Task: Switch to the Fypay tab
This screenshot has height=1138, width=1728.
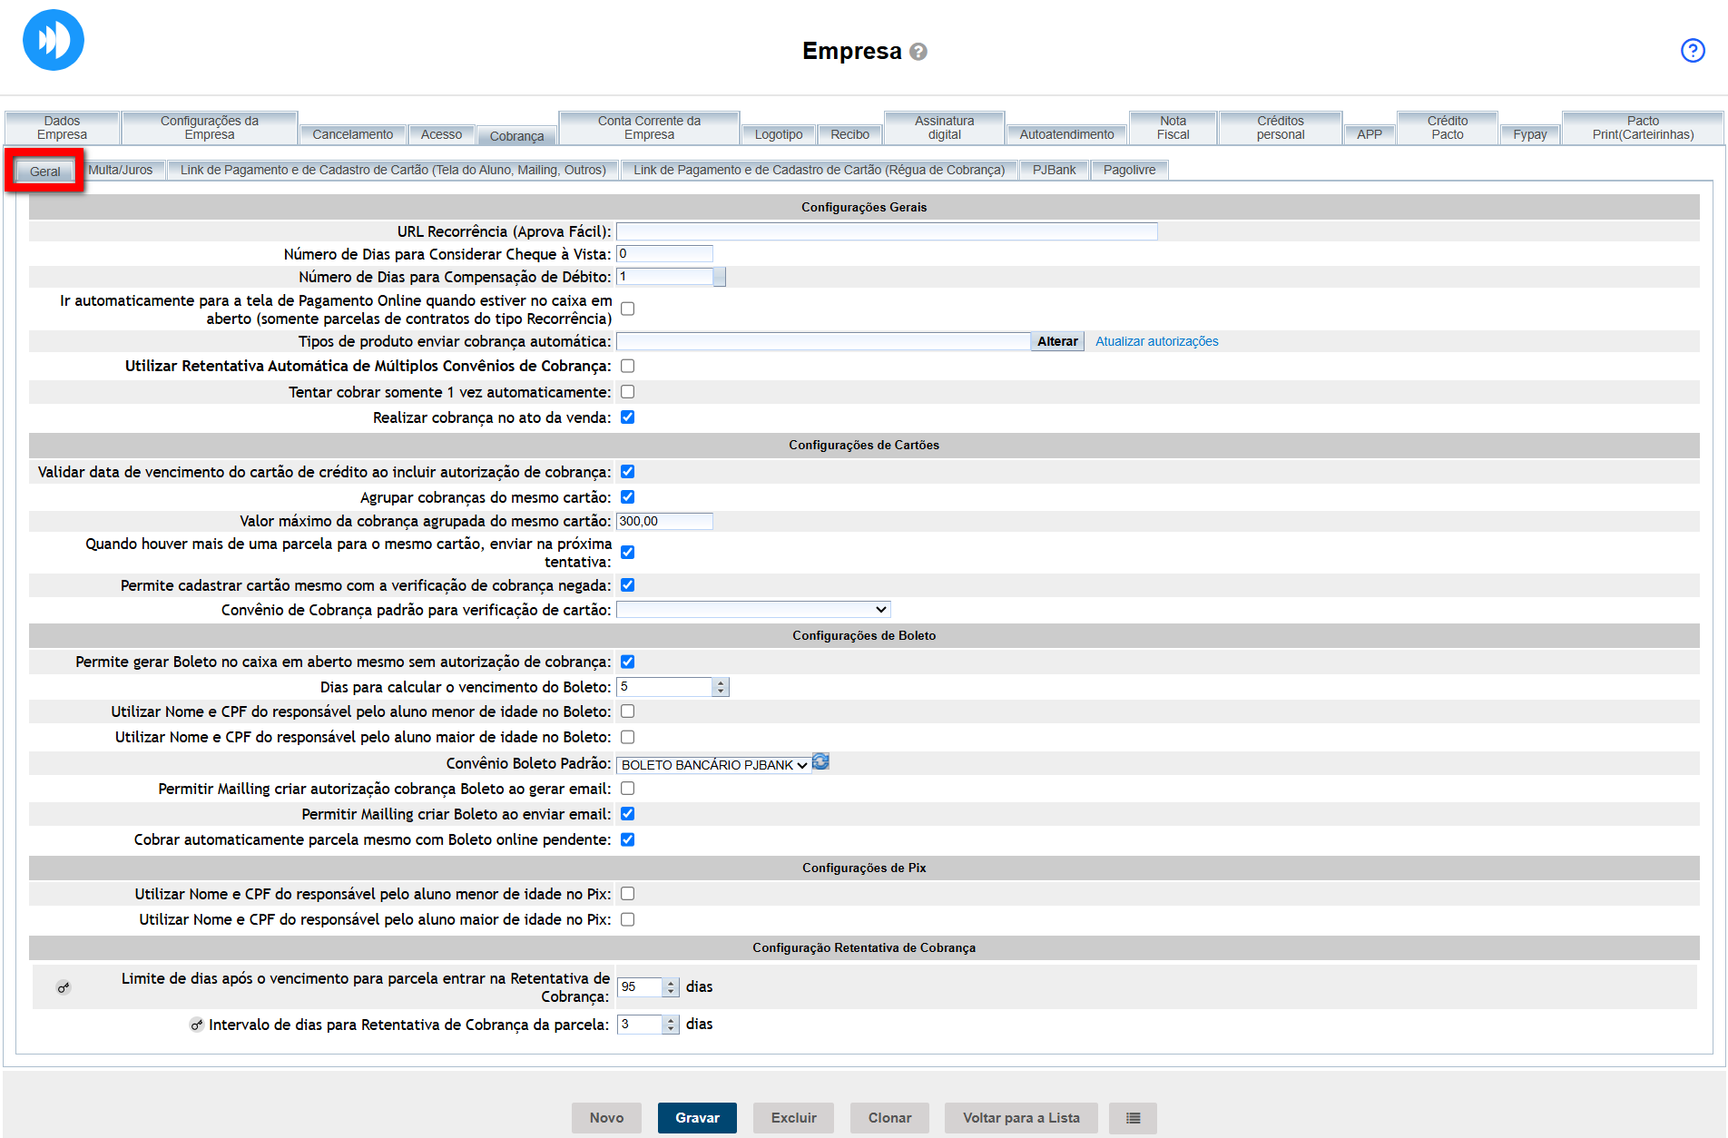Action: click(1530, 134)
